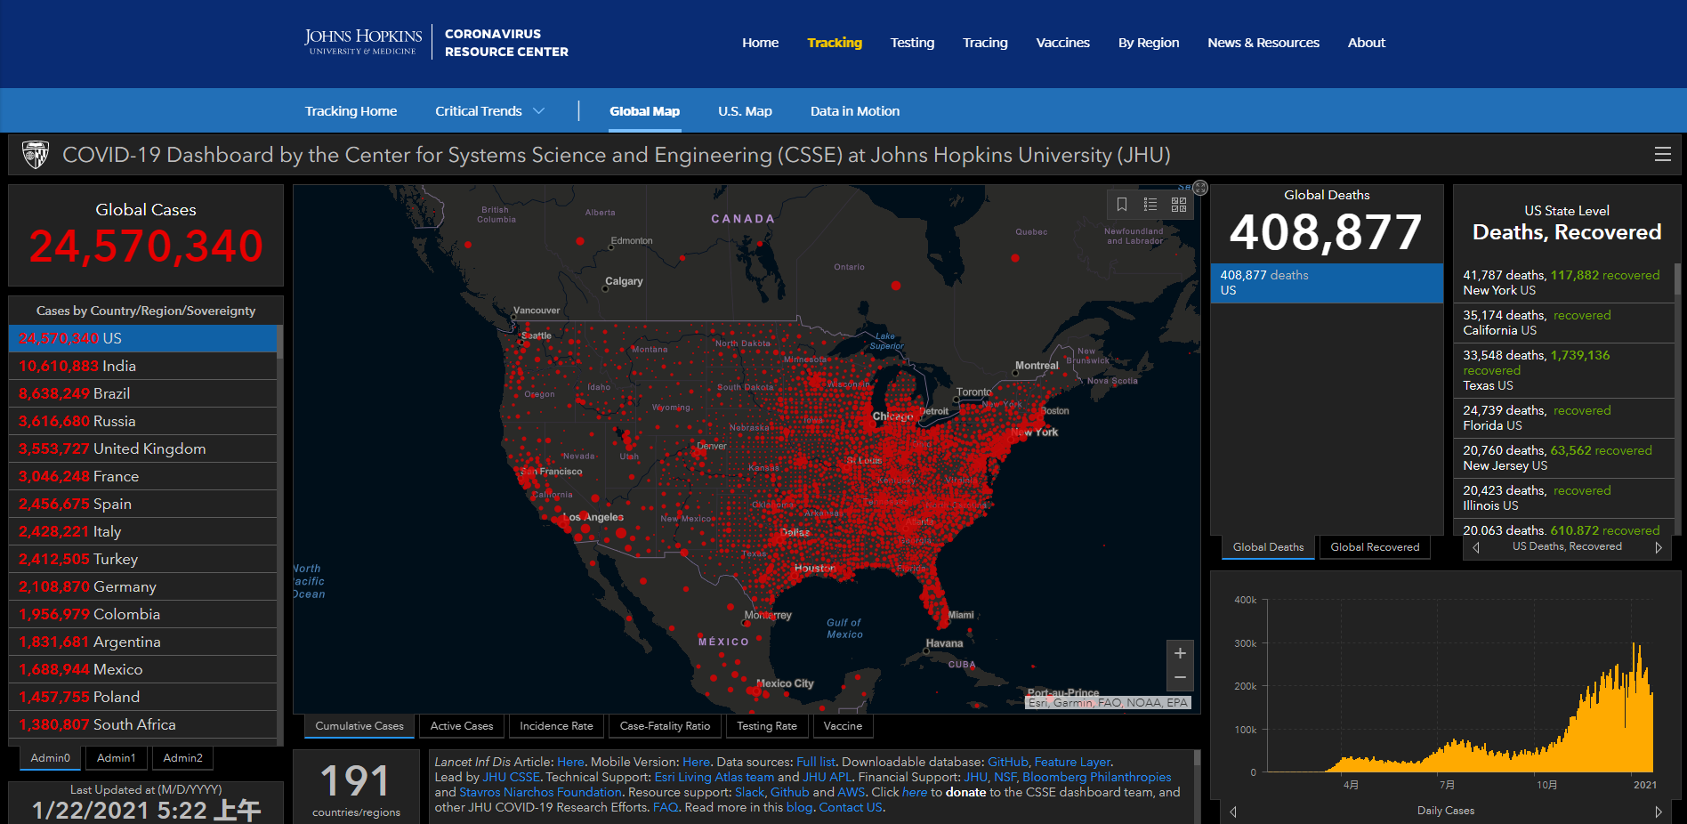Show next chart after Daily Cases

[1659, 812]
